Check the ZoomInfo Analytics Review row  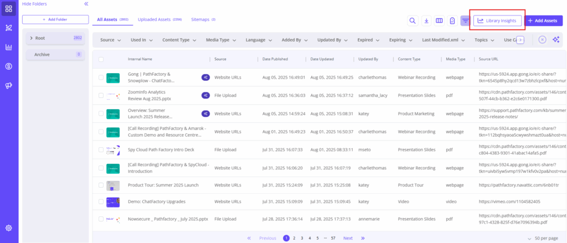pos(101,95)
